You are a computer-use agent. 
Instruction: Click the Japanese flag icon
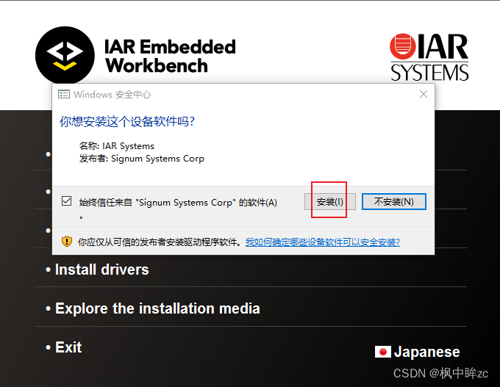tap(382, 352)
